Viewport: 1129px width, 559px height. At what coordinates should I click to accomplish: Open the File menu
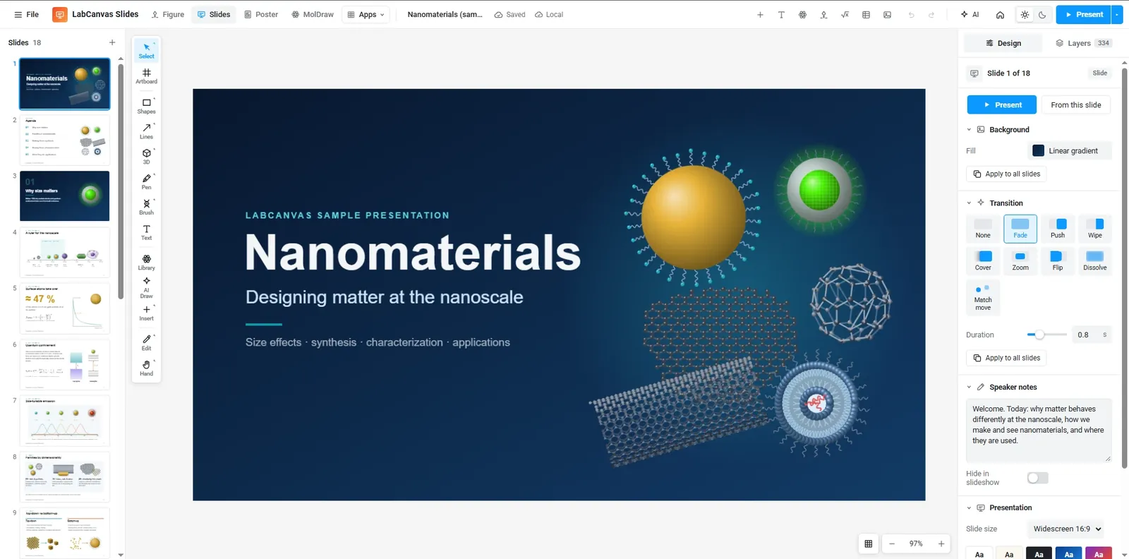click(27, 14)
